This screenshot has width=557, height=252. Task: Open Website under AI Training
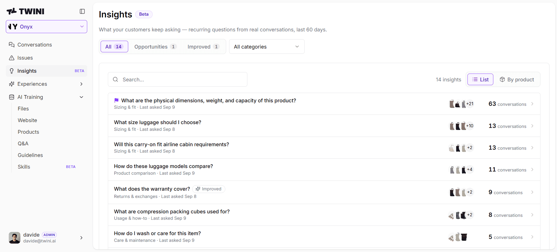point(27,120)
